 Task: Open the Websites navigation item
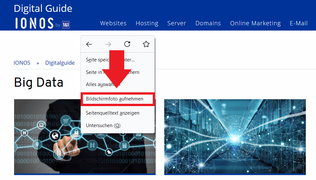click(113, 23)
